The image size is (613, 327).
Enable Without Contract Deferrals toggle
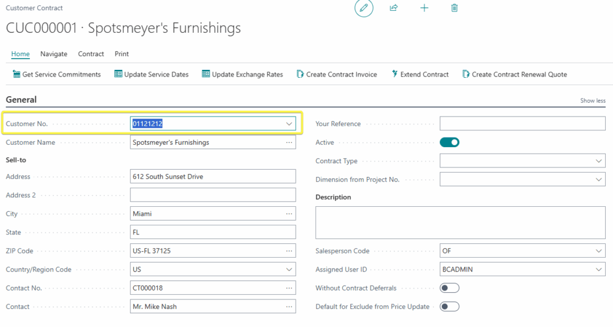coord(449,288)
